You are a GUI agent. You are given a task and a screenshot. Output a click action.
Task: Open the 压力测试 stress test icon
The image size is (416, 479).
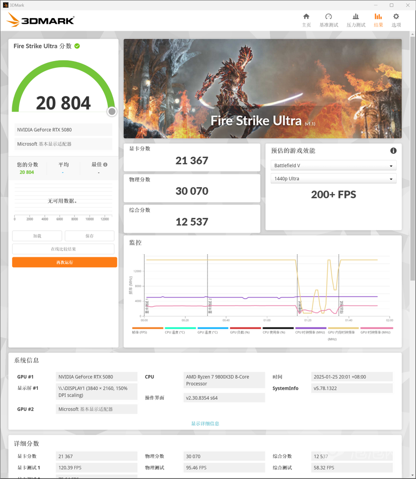click(355, 17)
